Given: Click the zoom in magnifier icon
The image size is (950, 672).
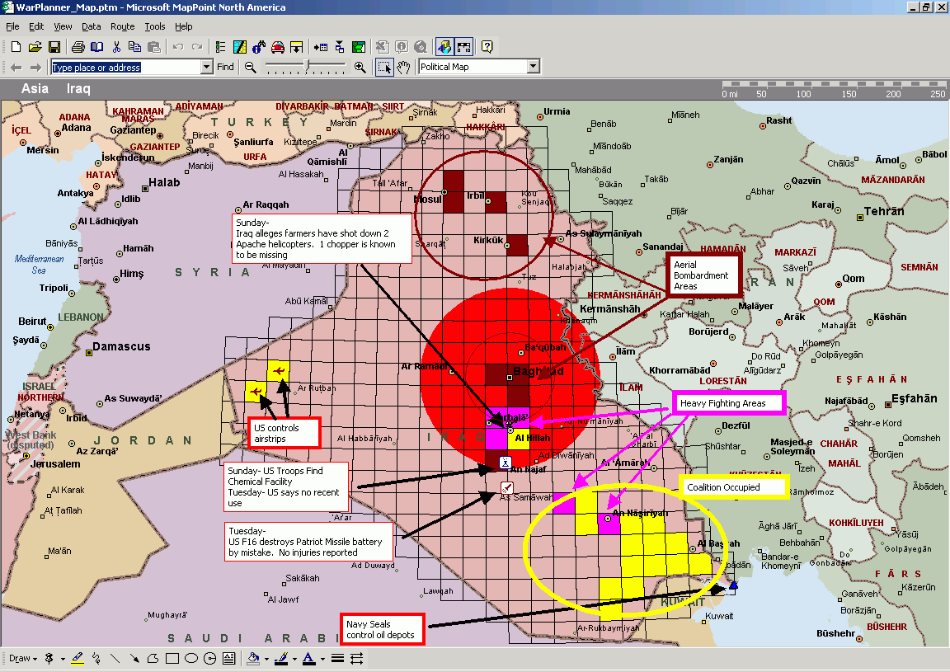Looking at the screenshot, I should (360, 68).
